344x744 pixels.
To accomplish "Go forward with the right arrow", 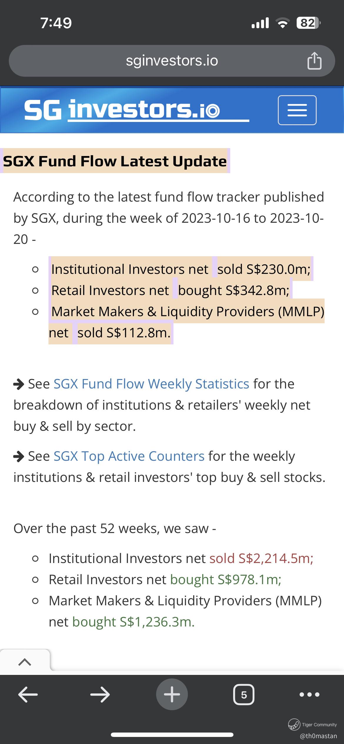I will (x=100, y=695).
